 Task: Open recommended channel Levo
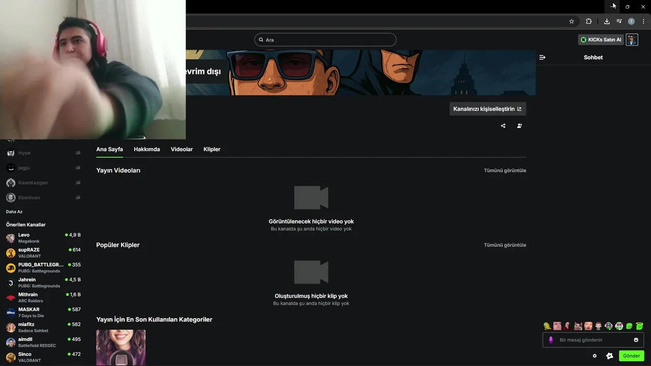(43, 238)
